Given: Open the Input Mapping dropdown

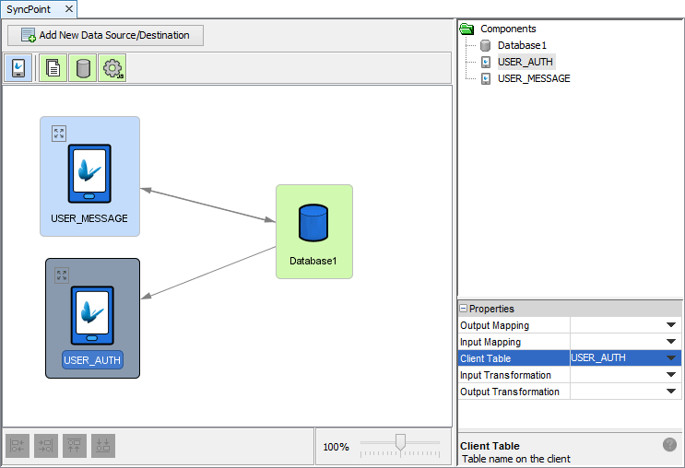Looking at the screenshot, I should pos(671,342).
